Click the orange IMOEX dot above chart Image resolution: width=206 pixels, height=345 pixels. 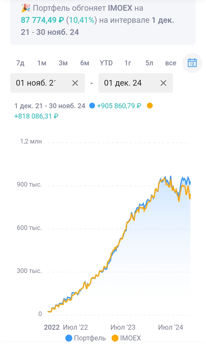150,106
